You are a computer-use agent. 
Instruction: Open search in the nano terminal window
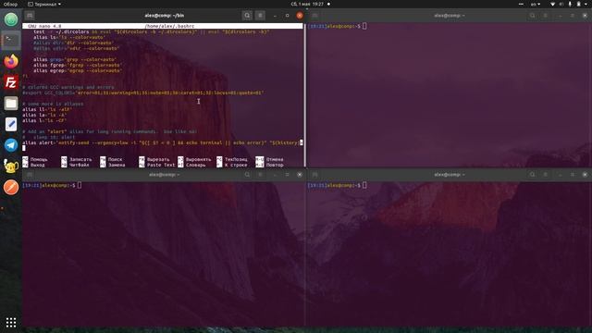tap(247, 16)
